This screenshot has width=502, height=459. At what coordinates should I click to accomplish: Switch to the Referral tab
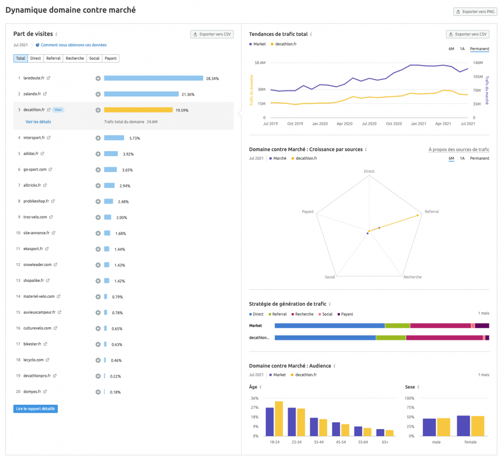tap(54, 58)
